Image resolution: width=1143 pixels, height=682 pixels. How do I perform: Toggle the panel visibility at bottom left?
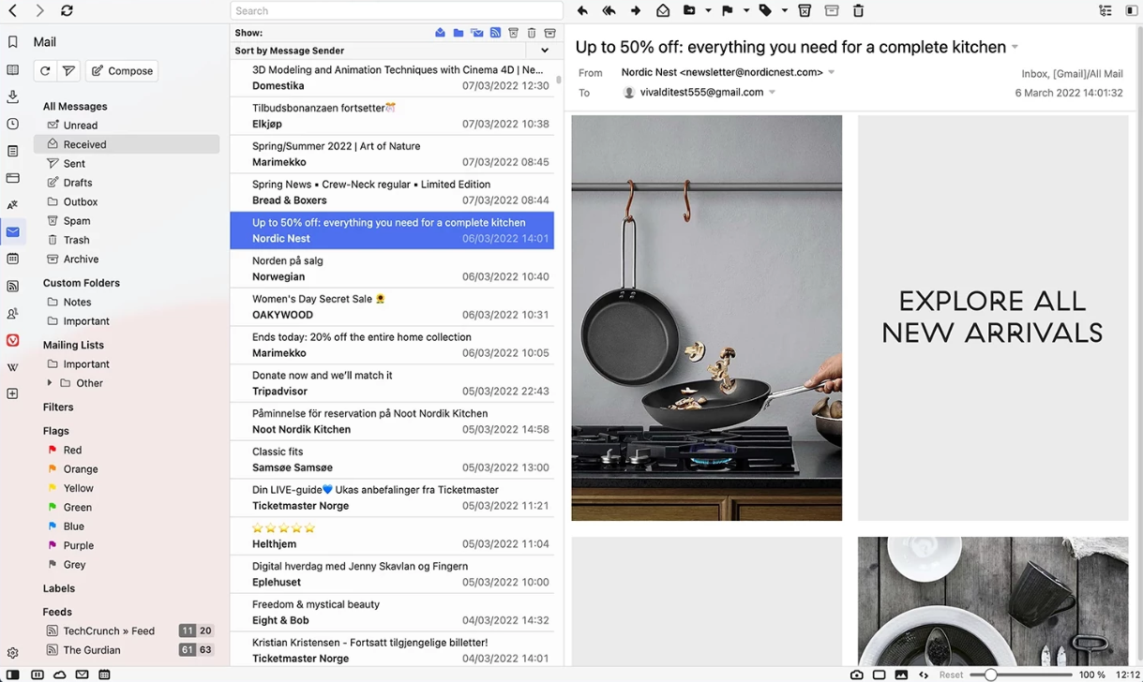[x=12, y=675]
